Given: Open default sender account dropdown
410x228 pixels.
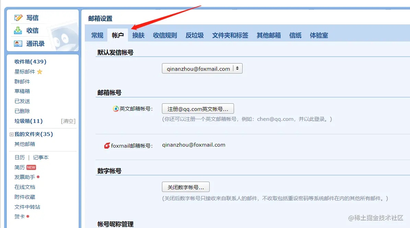Looking at the screenshot, I should coord(202,69).
